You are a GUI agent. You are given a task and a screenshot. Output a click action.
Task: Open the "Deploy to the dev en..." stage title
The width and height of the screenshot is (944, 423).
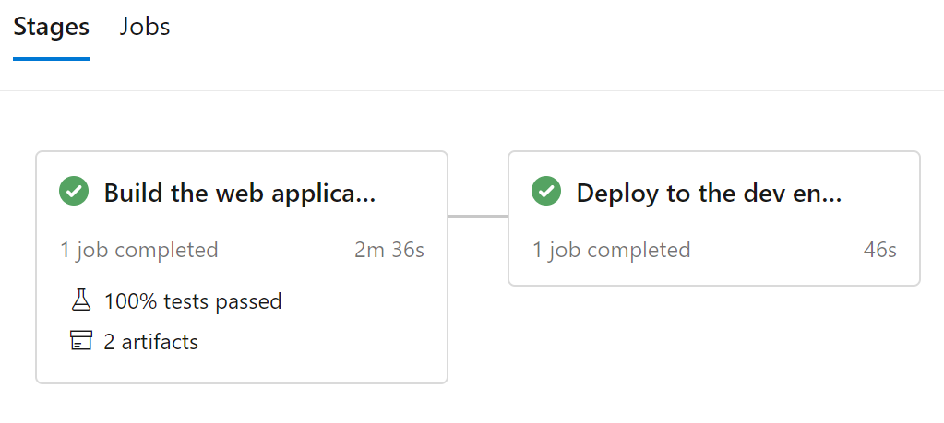click(x=709, y=194)
